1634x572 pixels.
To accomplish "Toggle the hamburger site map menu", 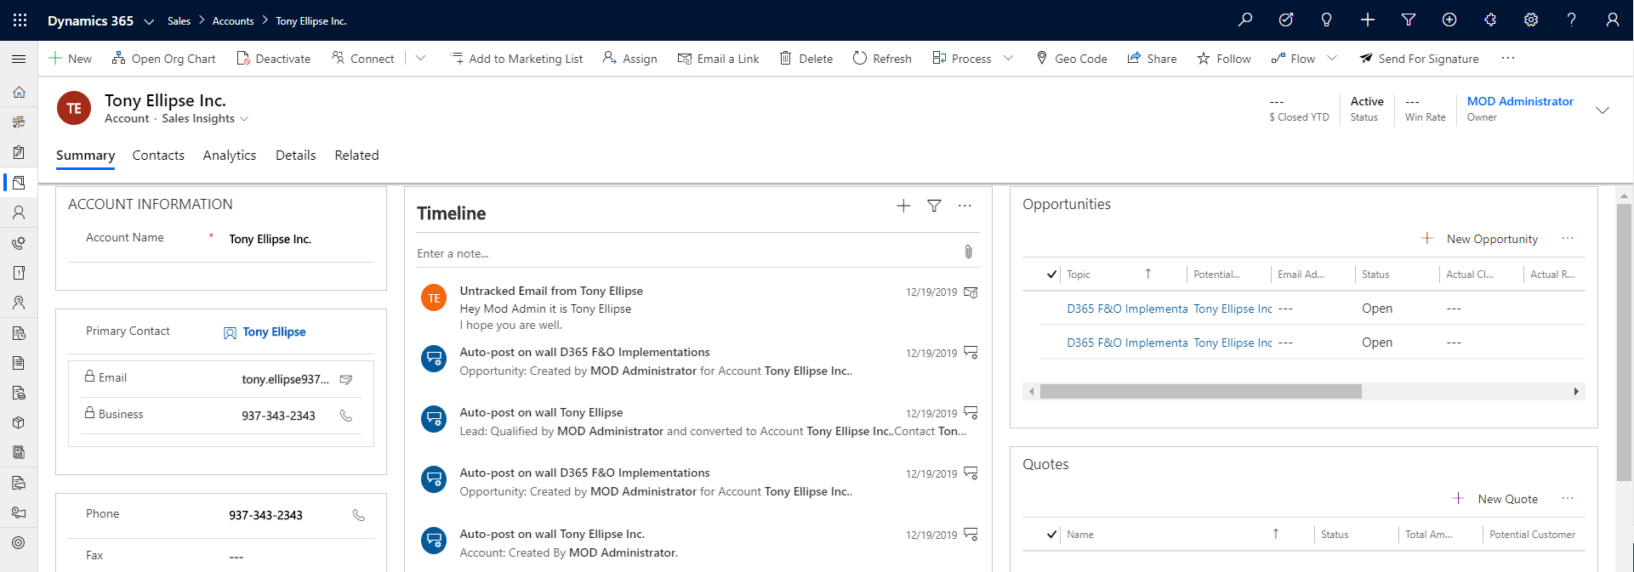I will coord(19,59).
